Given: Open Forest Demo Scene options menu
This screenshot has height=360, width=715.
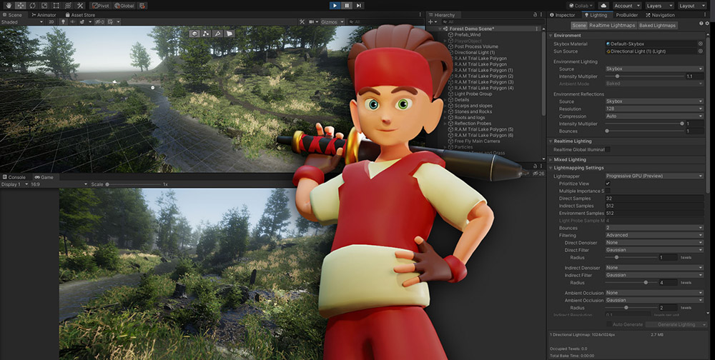Looking at the screenshot, I should [537, 29].
